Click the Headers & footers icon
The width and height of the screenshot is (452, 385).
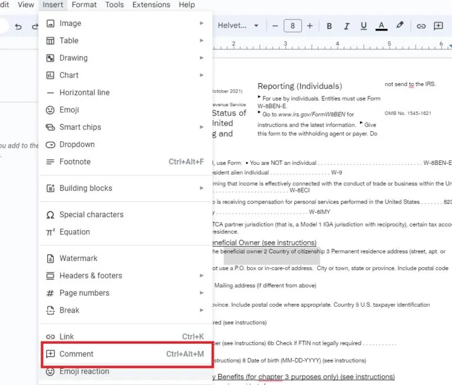tap(50, 276)
